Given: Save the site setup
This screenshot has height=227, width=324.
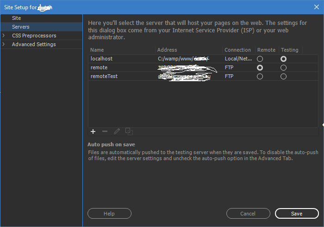Looking at the screenshot, I should (297, 214).
